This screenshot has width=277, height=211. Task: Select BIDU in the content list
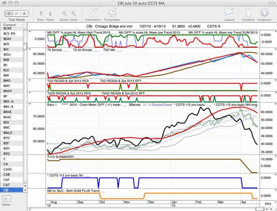tap(7, 55)
